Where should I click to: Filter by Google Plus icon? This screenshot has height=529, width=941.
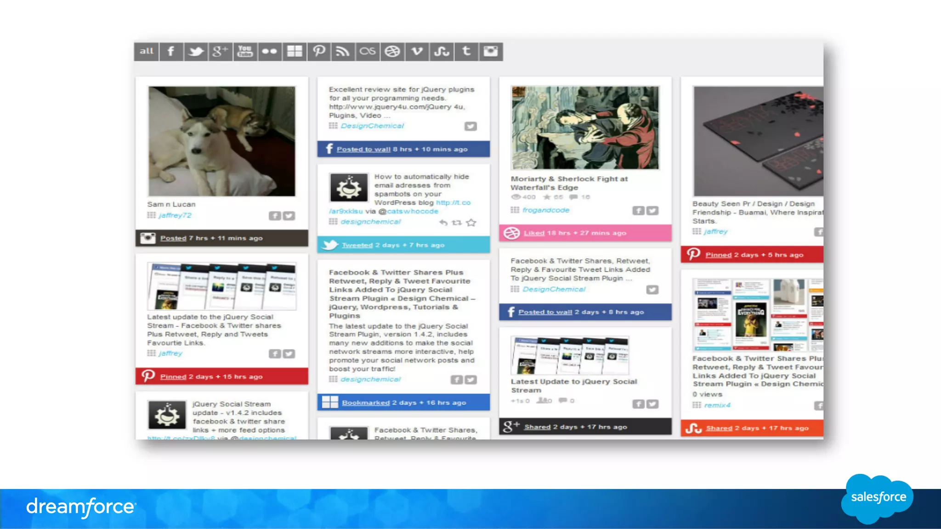[x=220, y=51]
